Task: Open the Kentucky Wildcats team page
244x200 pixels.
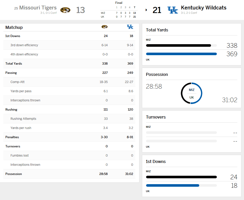Action: [x=204, y=8]
